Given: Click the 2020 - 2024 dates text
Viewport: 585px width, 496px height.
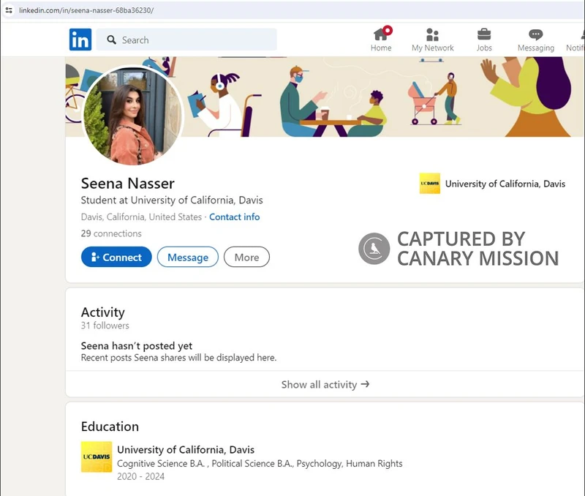Looking at the screenshot, I should click(140, 476).
